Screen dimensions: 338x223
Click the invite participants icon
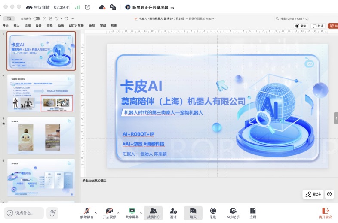(173, 212)
